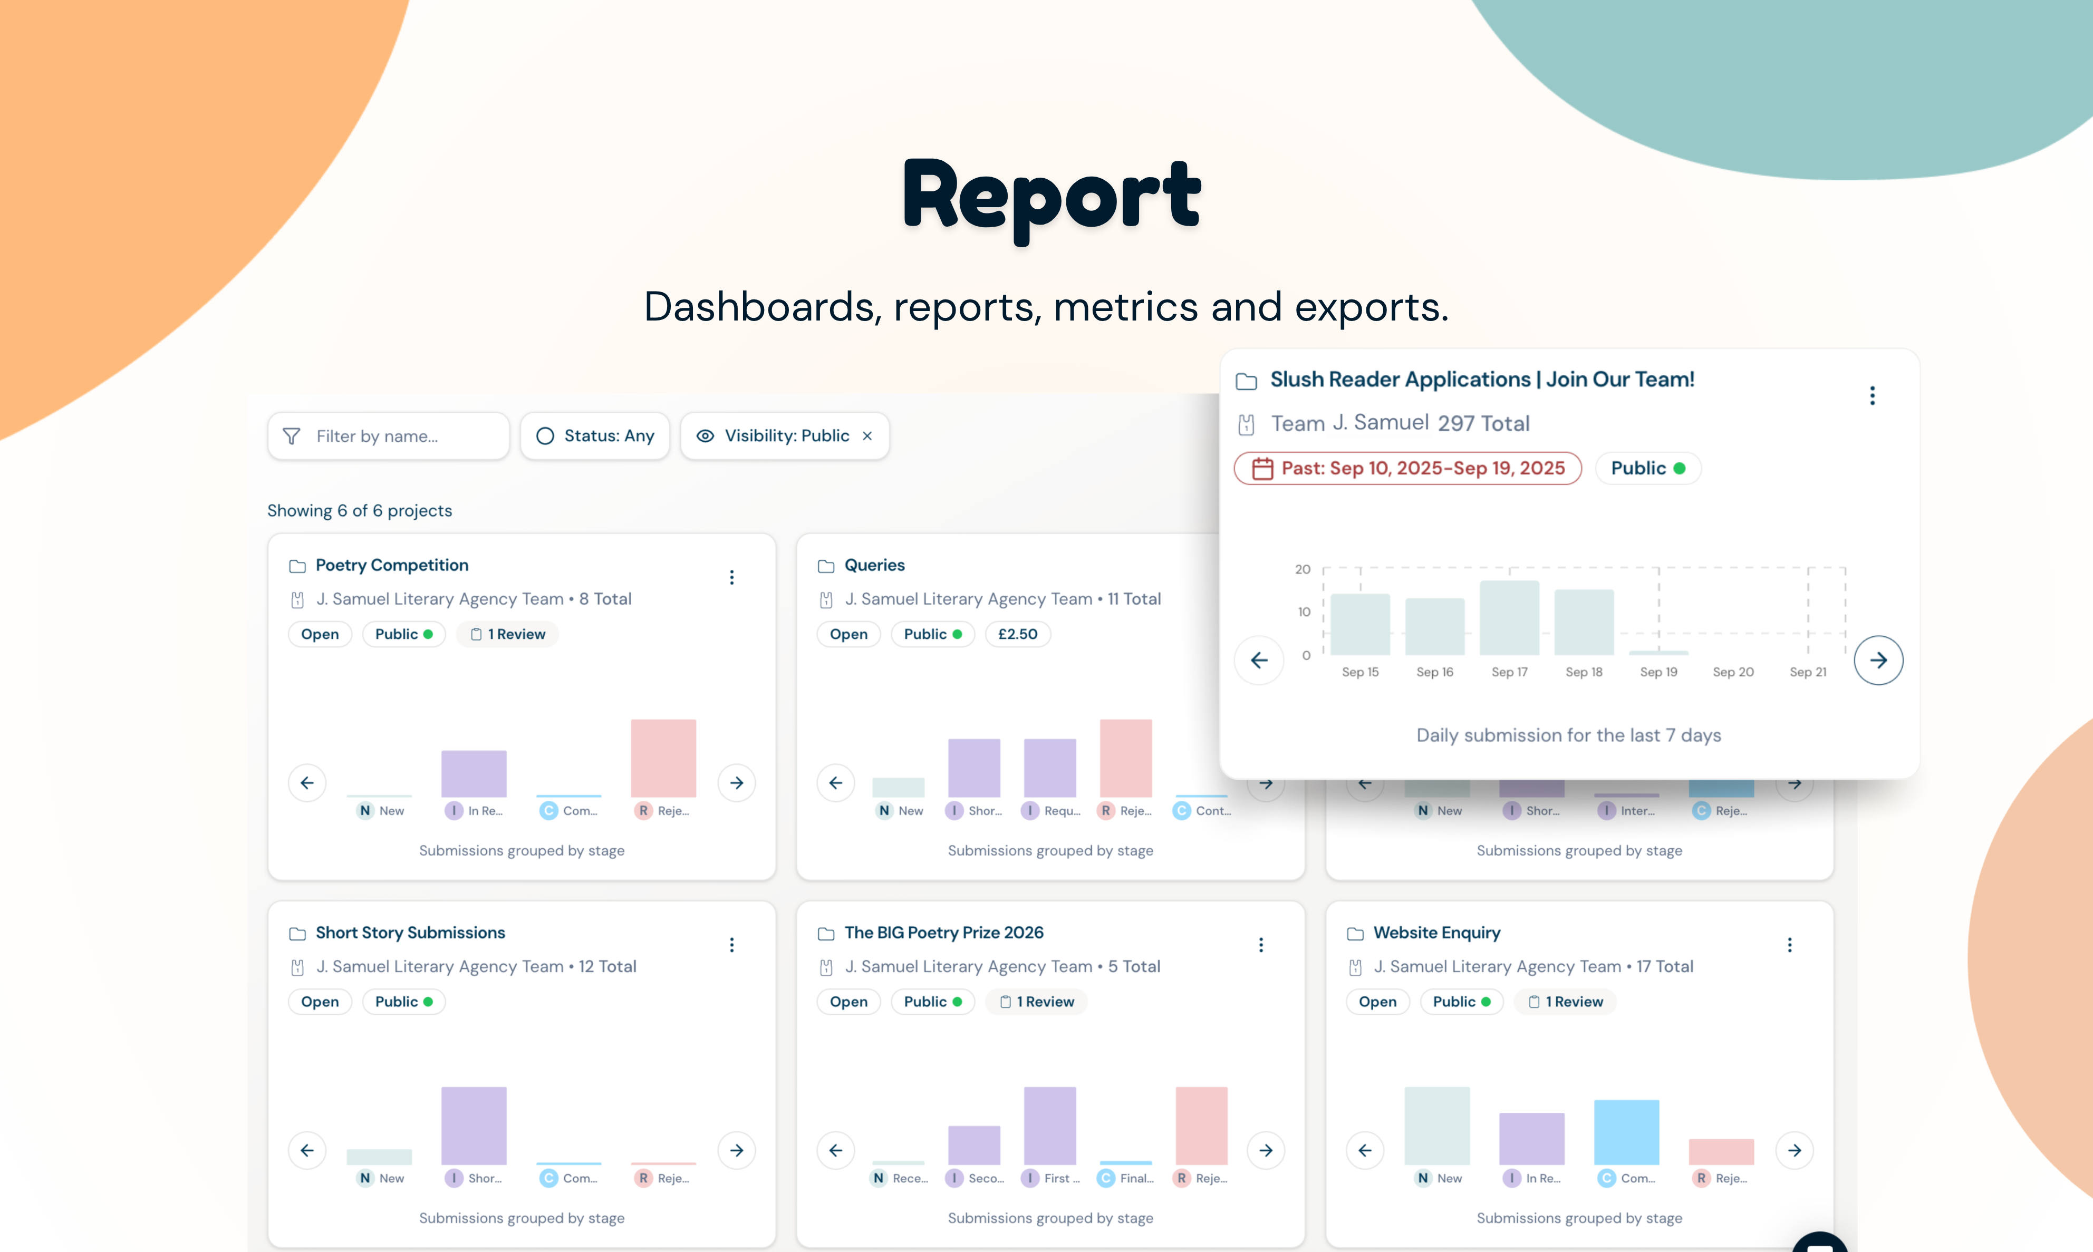Open options menu on Short Story Submissions card
Image resolution: width=2093 pixels, height=1252 pixels.
click(x=732, y=945)
